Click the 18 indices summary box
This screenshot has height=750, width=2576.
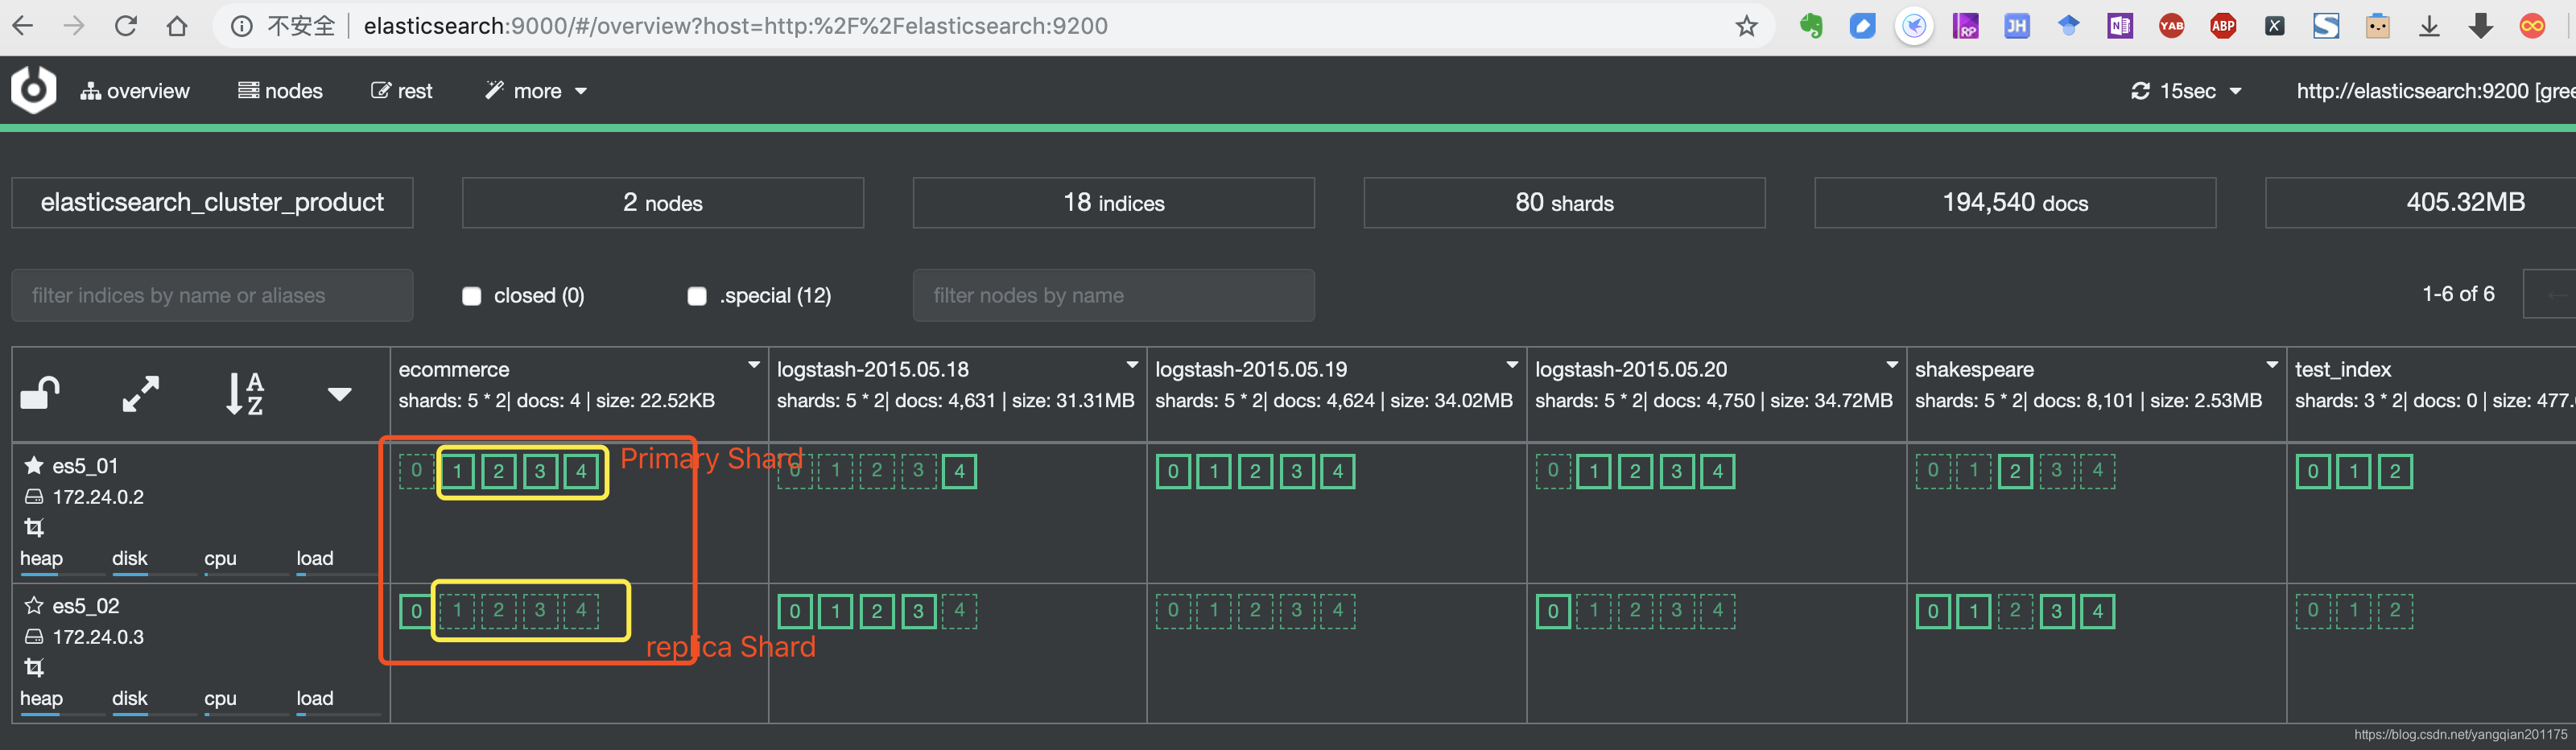pyautogui.click(x=1114, y=203)
